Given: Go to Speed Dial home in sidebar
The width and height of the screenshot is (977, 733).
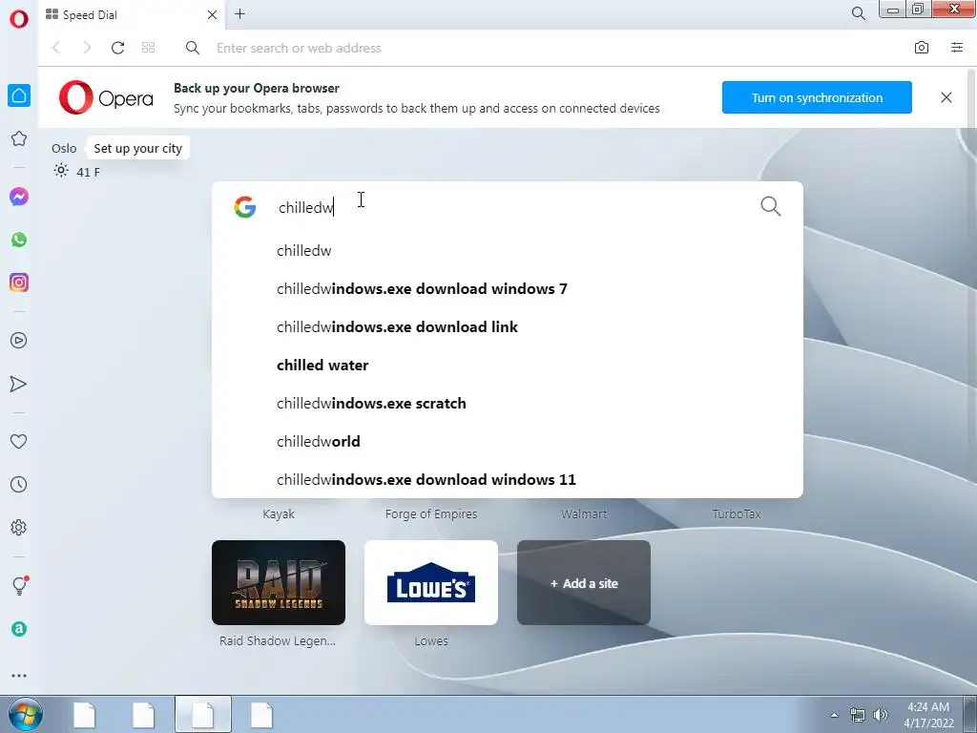Looking at the screenshot, I should pos(19,95).
